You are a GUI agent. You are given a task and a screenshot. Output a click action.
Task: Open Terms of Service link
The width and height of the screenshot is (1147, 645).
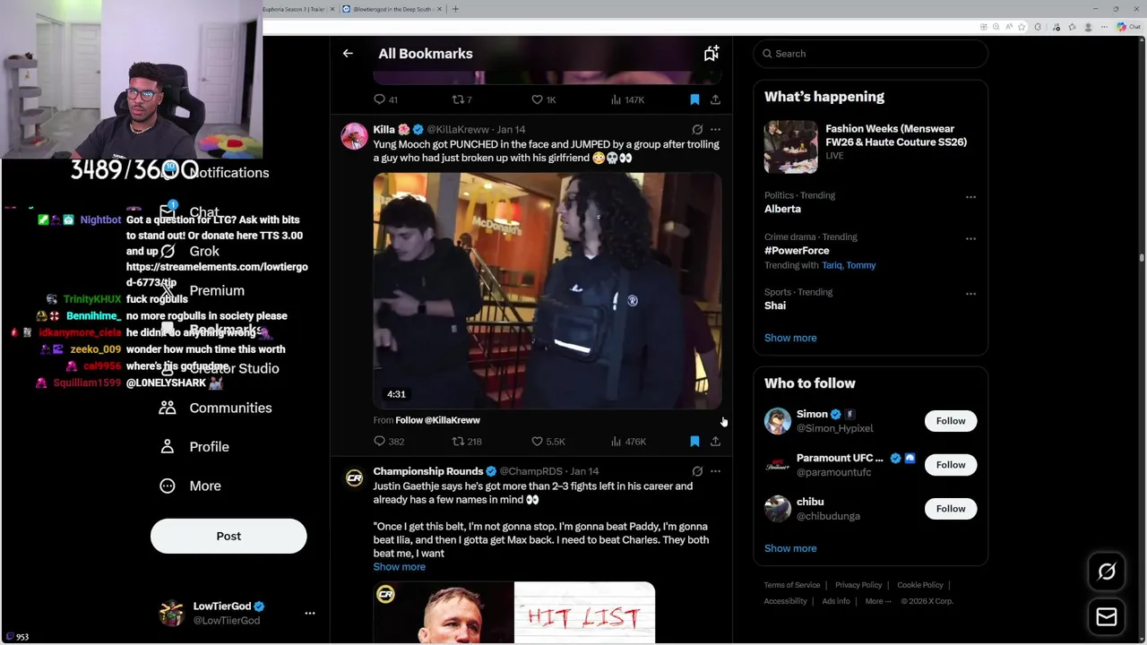pos(792,585)
